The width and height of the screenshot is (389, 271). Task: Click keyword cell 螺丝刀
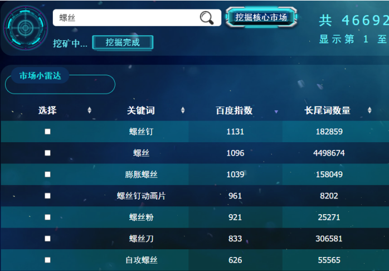141,239
